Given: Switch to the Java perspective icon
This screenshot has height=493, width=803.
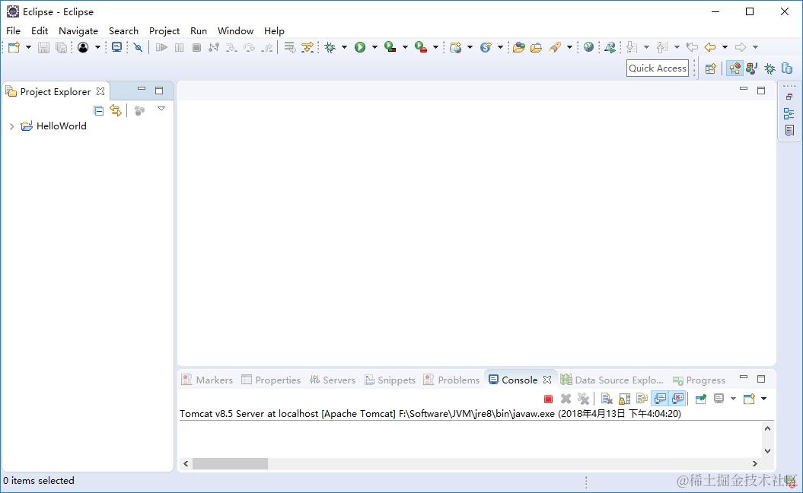Looking at the screenshot, I should [752, 68].
